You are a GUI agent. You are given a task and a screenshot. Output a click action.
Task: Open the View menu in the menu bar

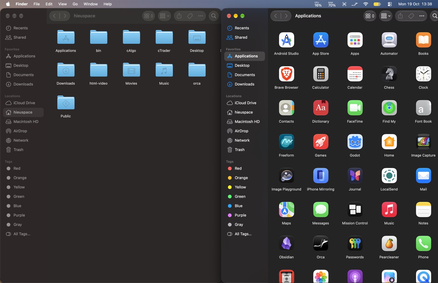tap(62, 4)
